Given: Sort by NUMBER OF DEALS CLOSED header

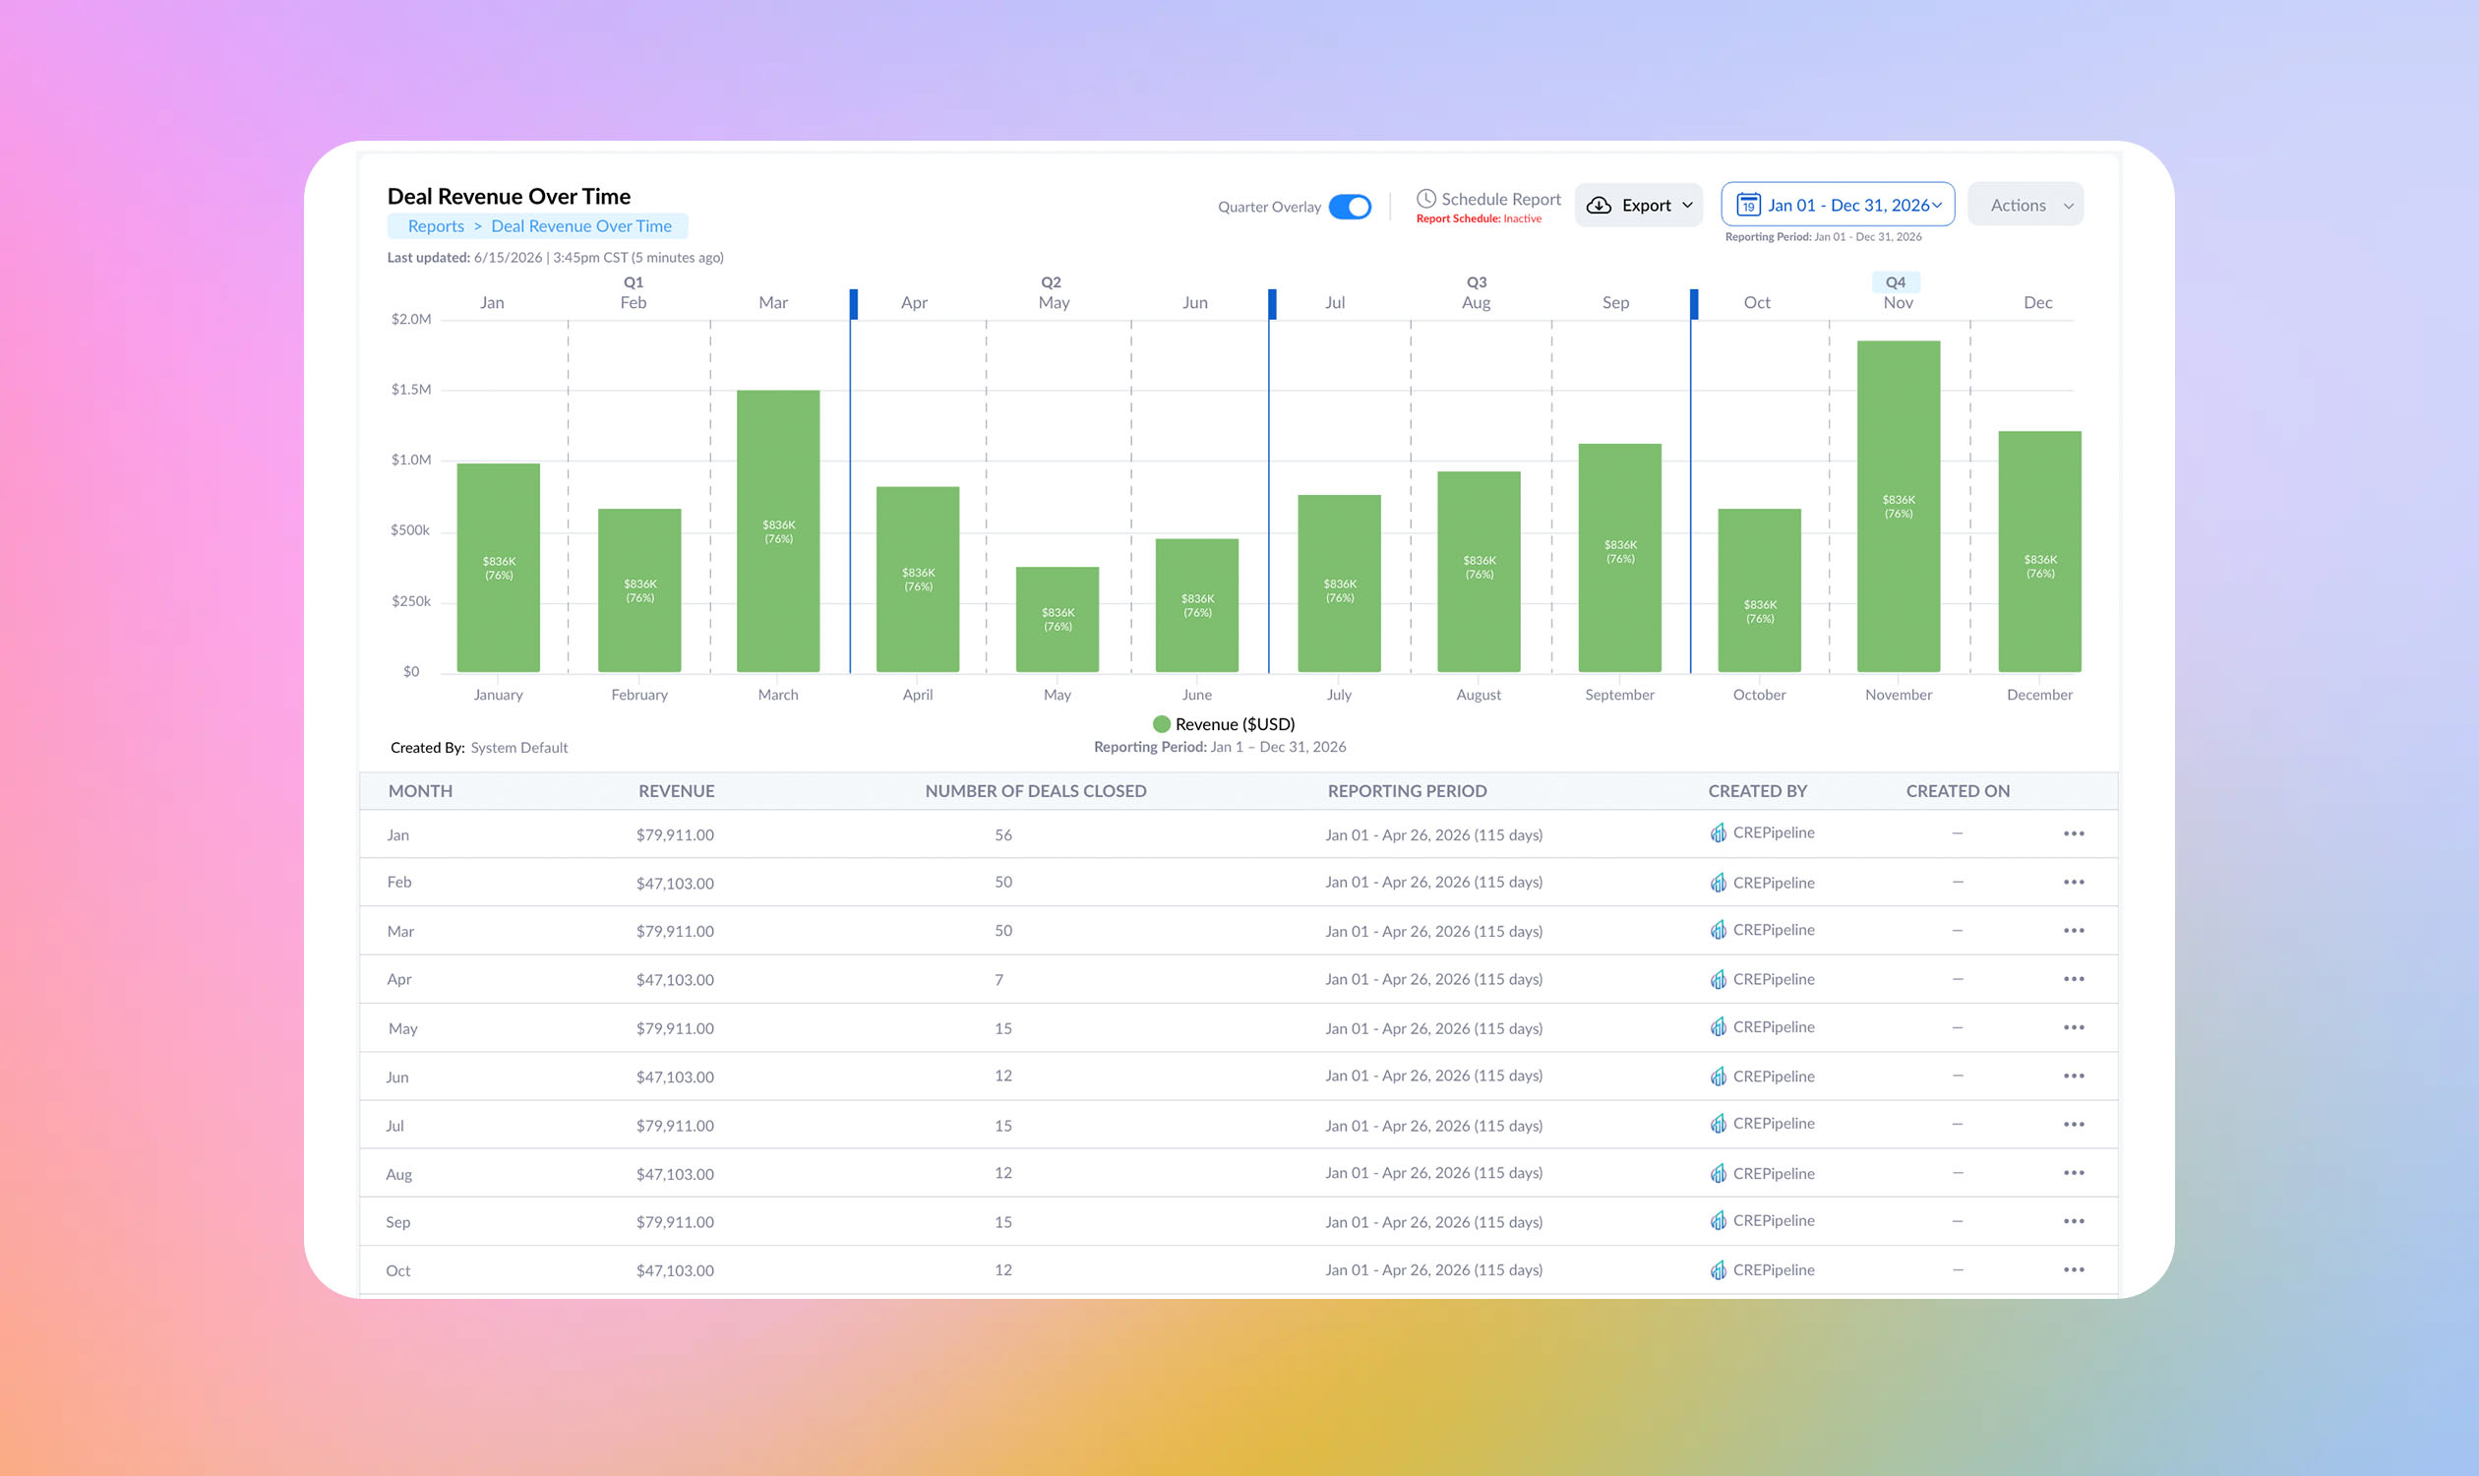Looking at the screenshot, I should 1035,791.
